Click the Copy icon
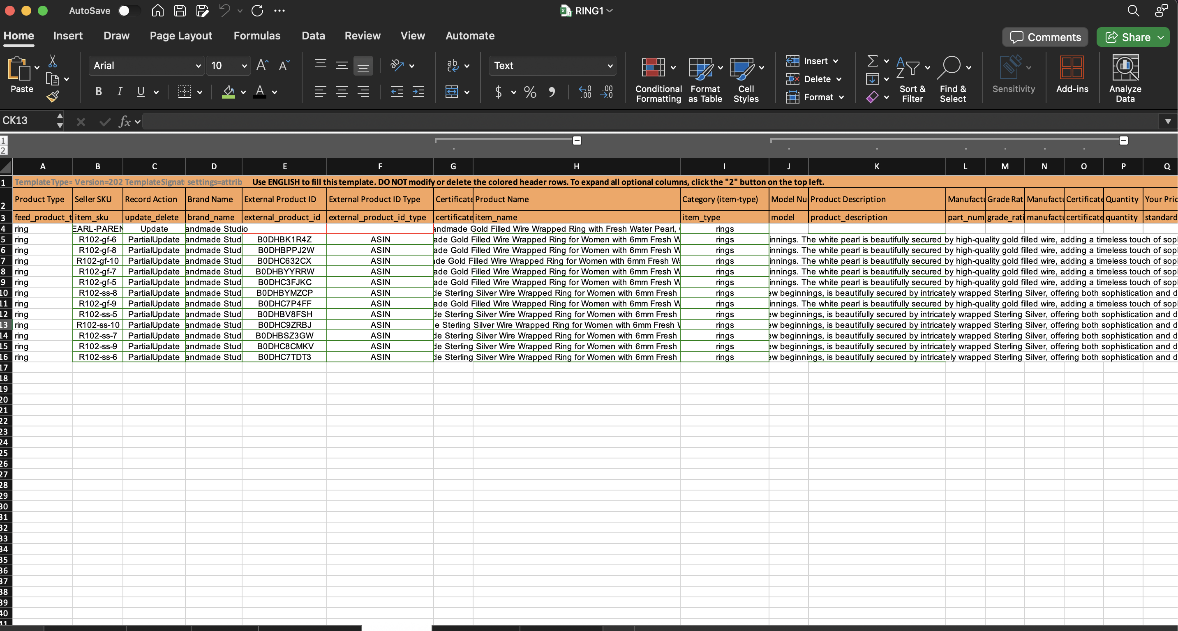 tap(53, 79)
